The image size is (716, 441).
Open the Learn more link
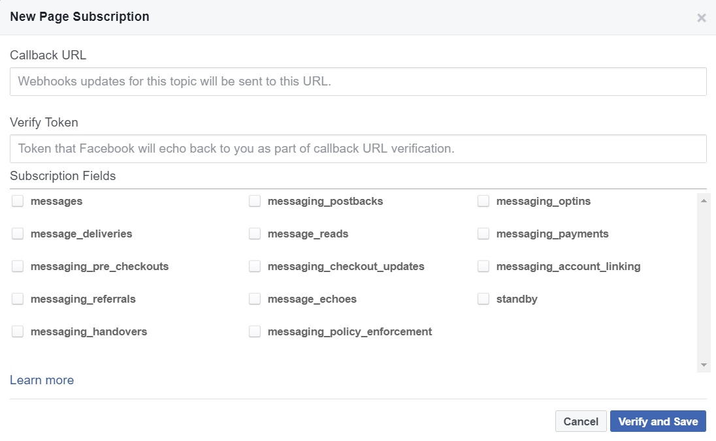41,380
